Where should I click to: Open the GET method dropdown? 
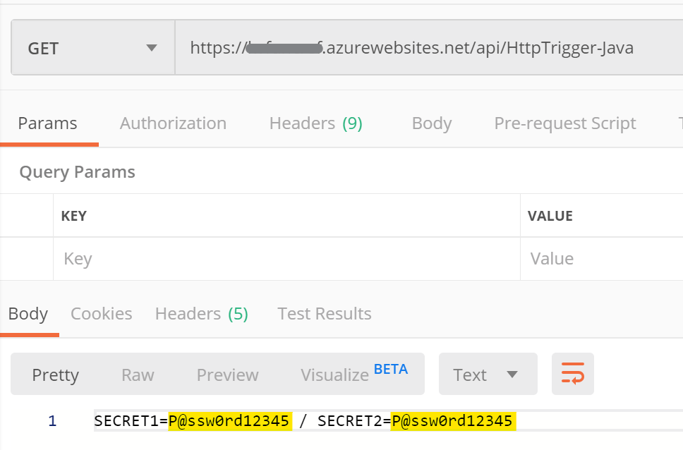[92, 49]
